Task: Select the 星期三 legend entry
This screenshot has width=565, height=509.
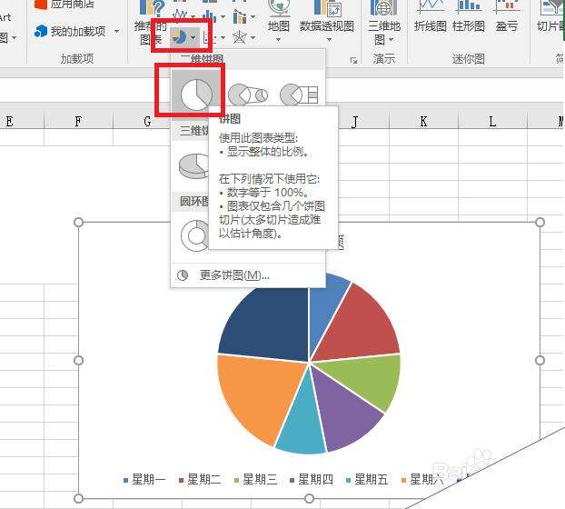Action: coord(255,479)
